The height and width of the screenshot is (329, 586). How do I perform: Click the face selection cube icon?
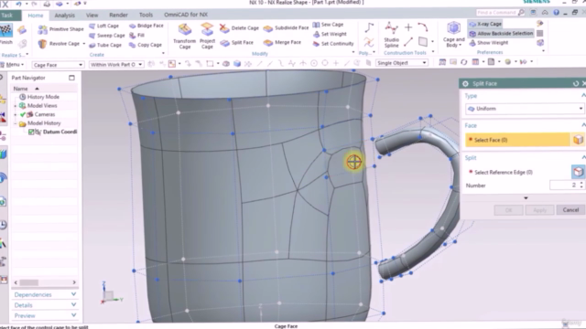(x=578, y=140)
